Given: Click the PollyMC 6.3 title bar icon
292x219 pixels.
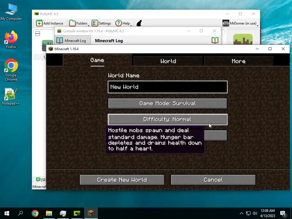Looking at the screenshot, I should (x=36, y=14).
